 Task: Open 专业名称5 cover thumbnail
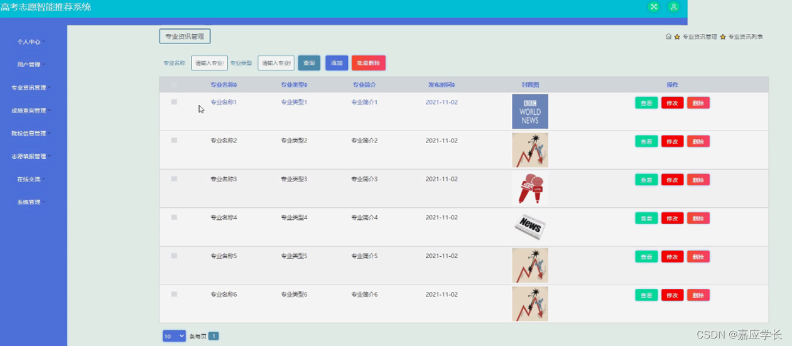click(530, 265)
